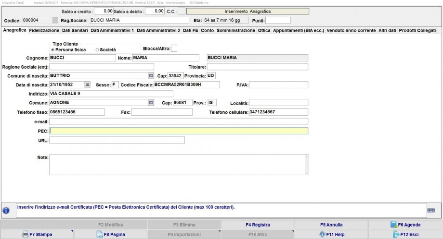
Task: Open the Comune lookup list for AGNONE
Action: coord(150,103)
